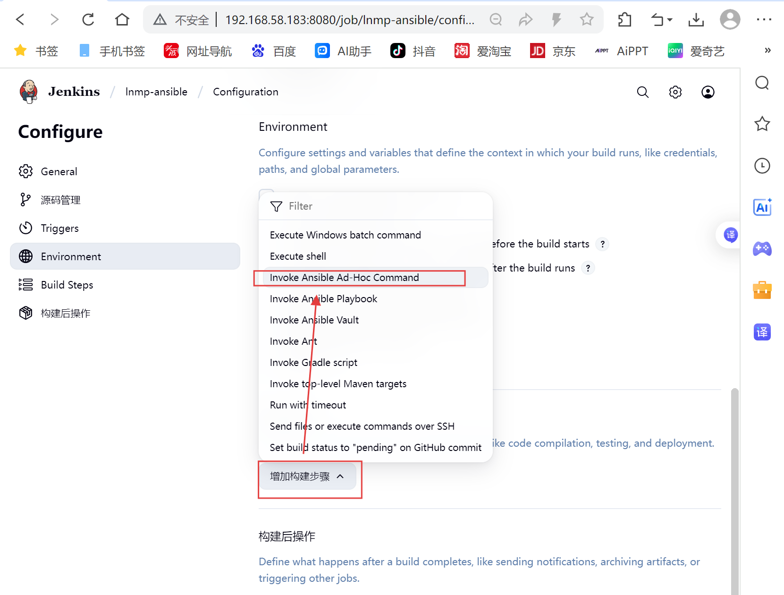Open the sidebar favorites star
The height and width of the screenshot is (595, 784).
pyautogui.click(x=762, y=124)
